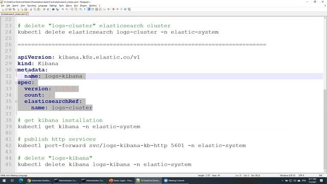This screenshot has width=327, height=184.
Task: Click the Paste toolbar icon
Action: tap(39, 9)
